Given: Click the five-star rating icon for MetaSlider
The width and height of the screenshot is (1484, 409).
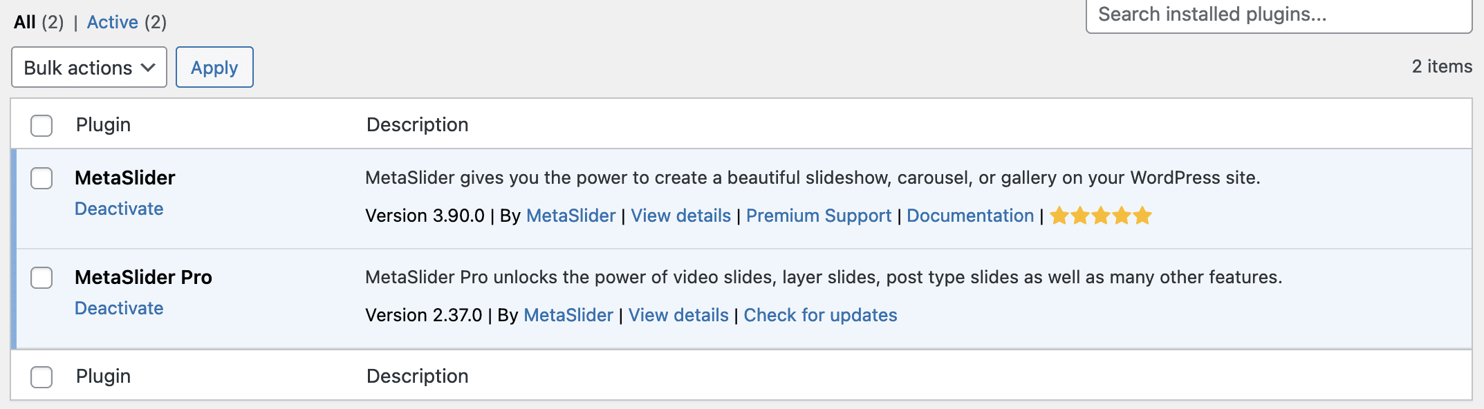Looking at the screenshot, I should point(1100,216).
